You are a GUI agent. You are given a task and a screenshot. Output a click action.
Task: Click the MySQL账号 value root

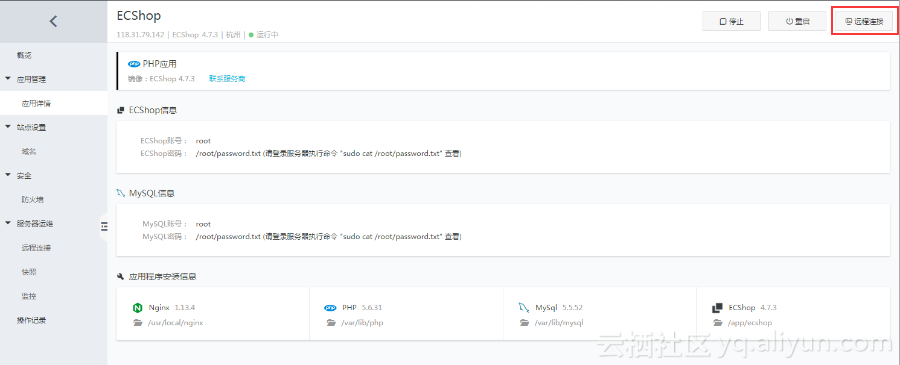tap(203, 224)
